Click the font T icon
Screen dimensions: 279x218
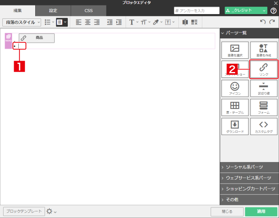coord(131,22)
